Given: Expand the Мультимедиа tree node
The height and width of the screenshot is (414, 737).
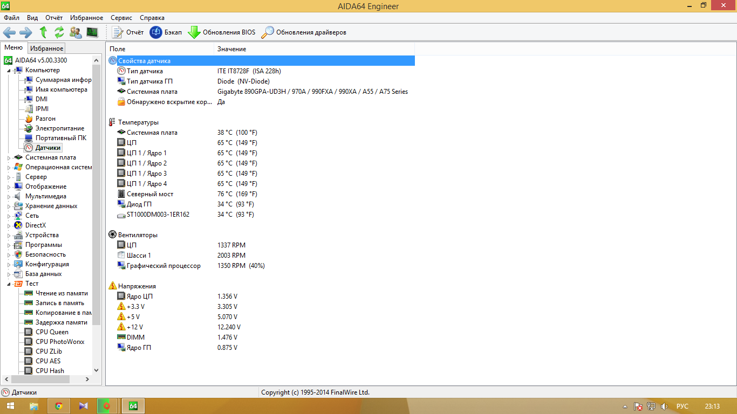Looking at the screenshot, I should coord(9,196).
